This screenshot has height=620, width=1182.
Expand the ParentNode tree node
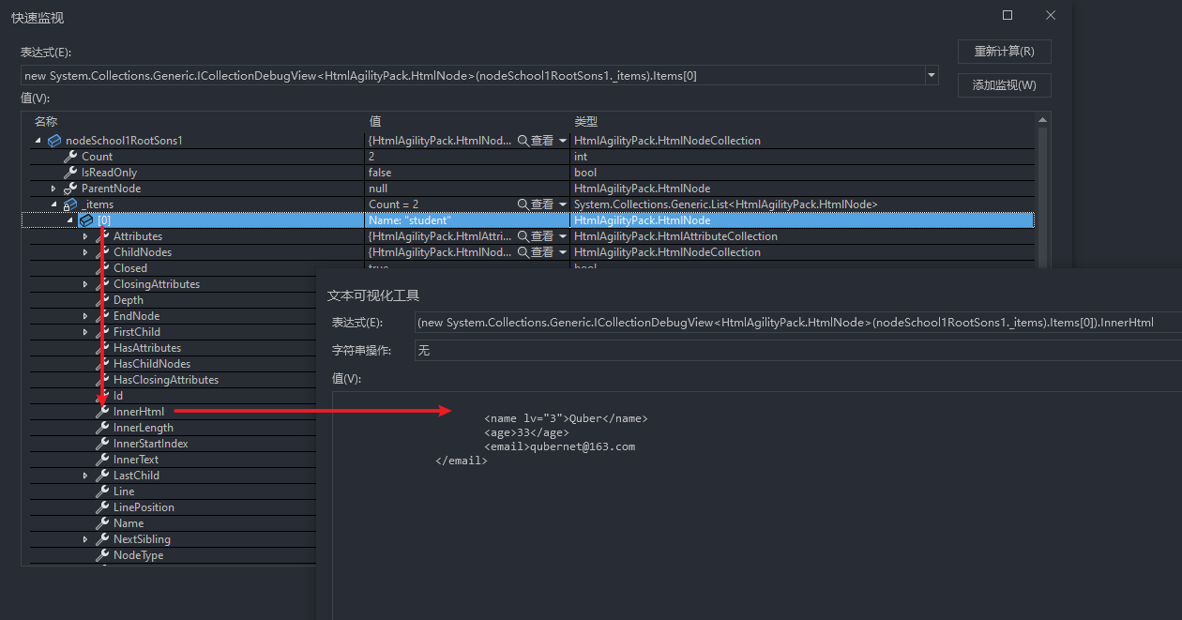point(53,189)
